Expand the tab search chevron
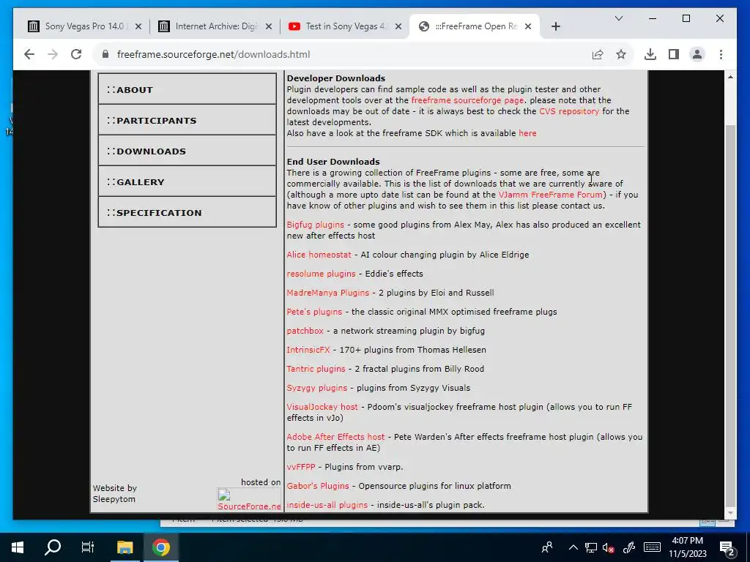This screenshot has width=750, height=562. (x=618, y=18)
